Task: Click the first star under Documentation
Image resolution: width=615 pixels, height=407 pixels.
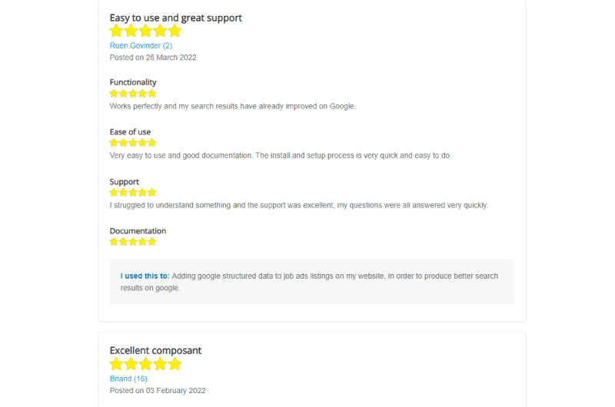Action: [x=114, y=242]
